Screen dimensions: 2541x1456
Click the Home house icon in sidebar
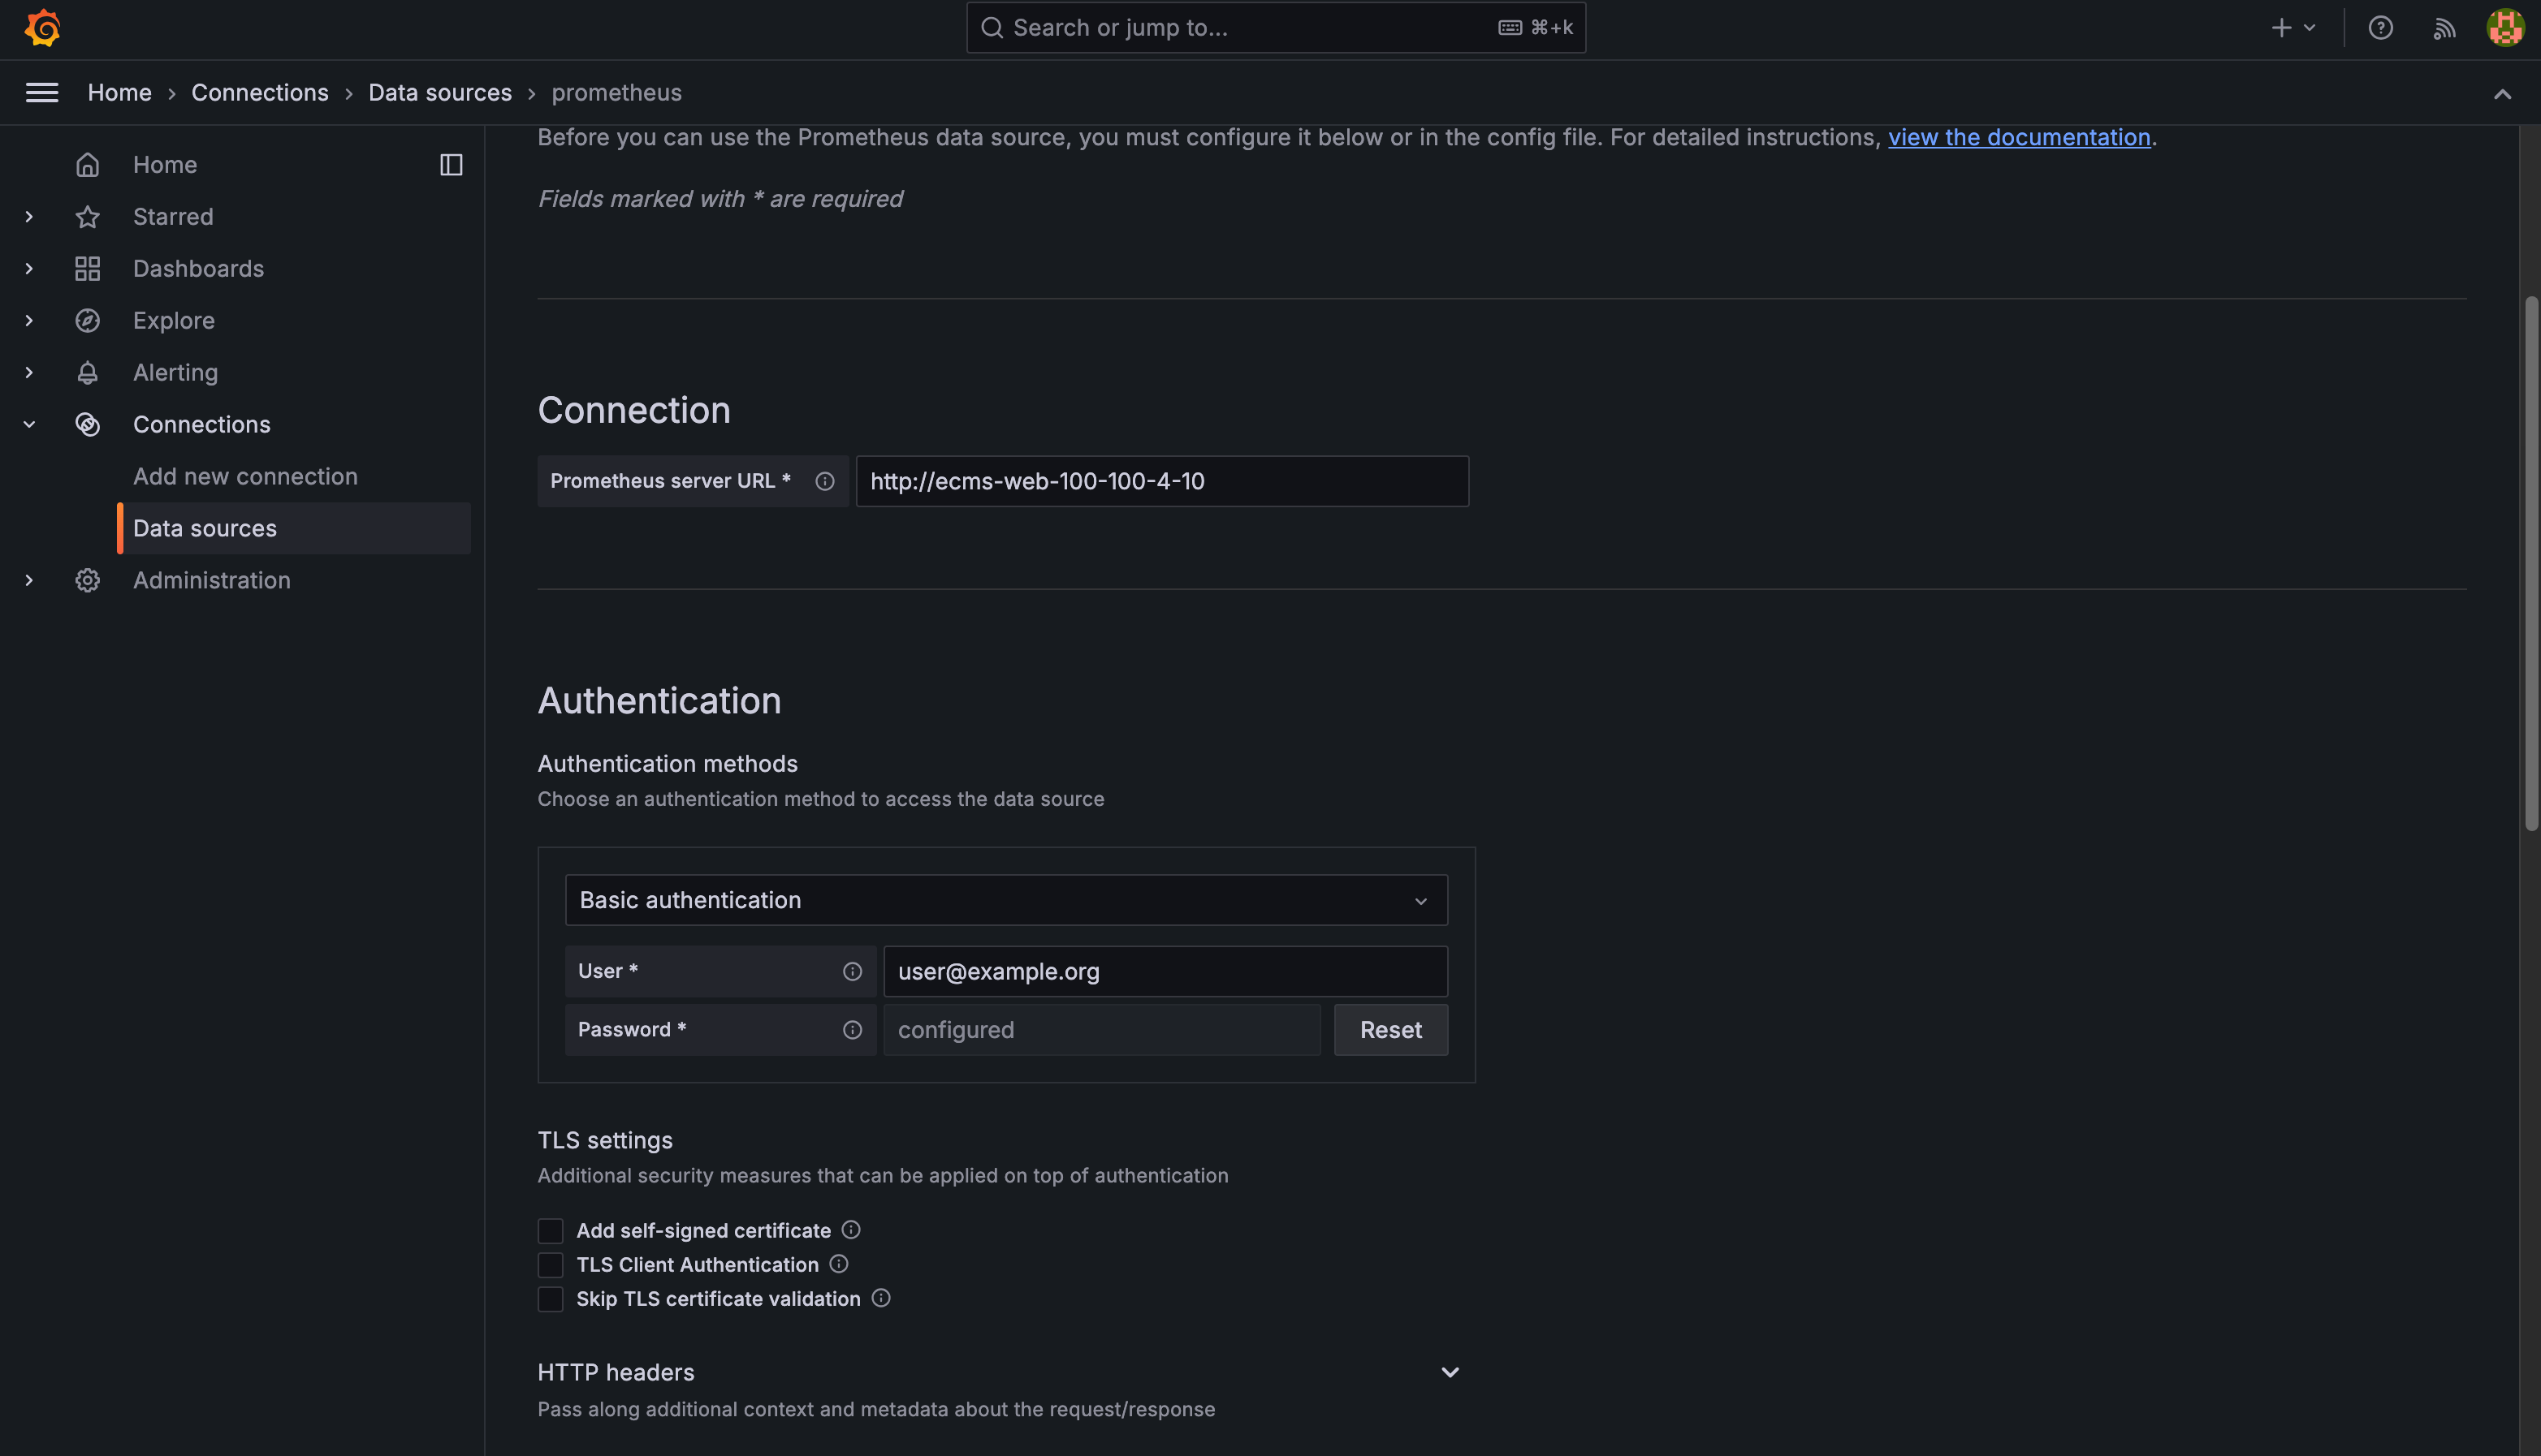(88, 165)
